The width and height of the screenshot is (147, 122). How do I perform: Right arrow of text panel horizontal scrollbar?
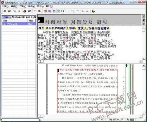pyautogui.click(x=141, y=61)
